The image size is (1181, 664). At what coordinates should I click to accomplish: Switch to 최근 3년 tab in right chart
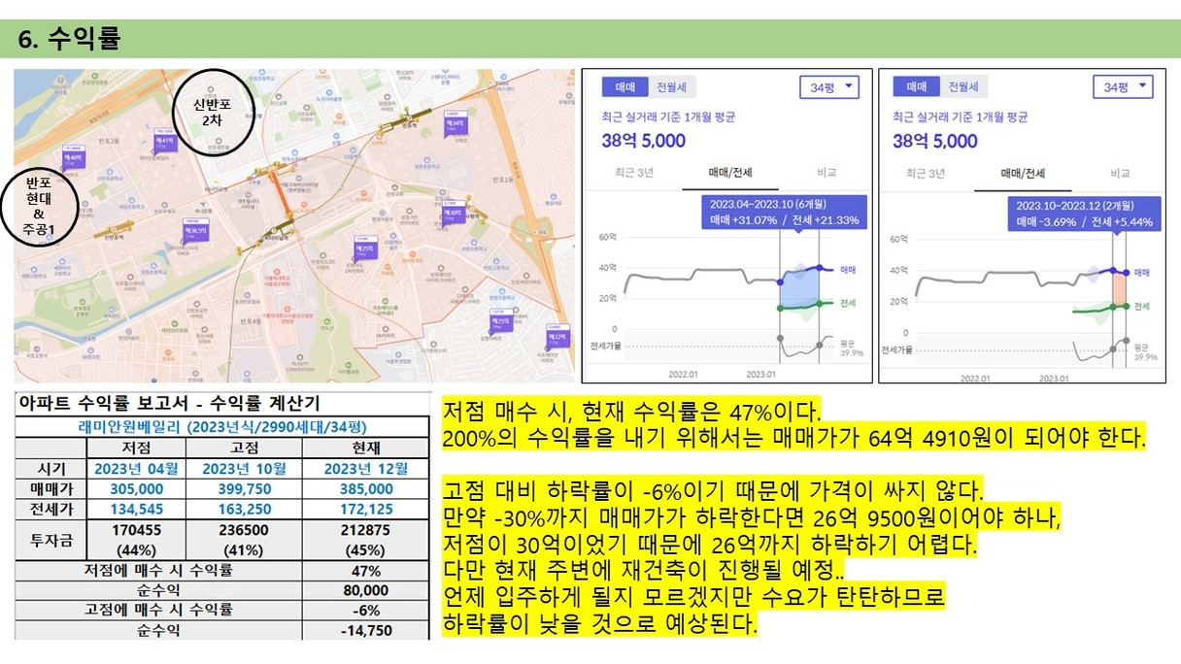tap(925, 174)
